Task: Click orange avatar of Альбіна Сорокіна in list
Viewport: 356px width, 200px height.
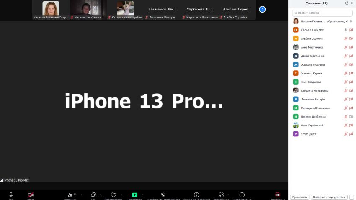Action: tap(296, 38)
